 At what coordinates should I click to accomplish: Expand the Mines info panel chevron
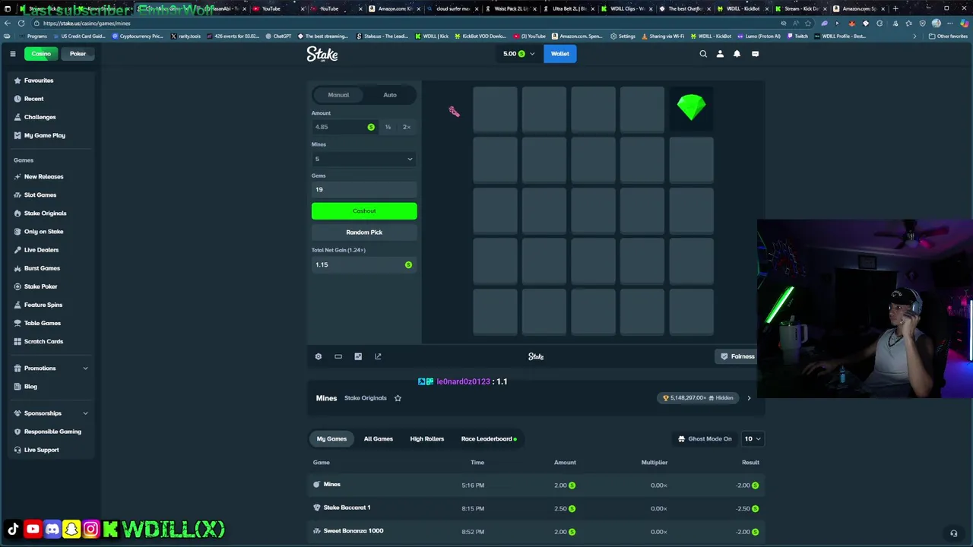tap(749, 398)
